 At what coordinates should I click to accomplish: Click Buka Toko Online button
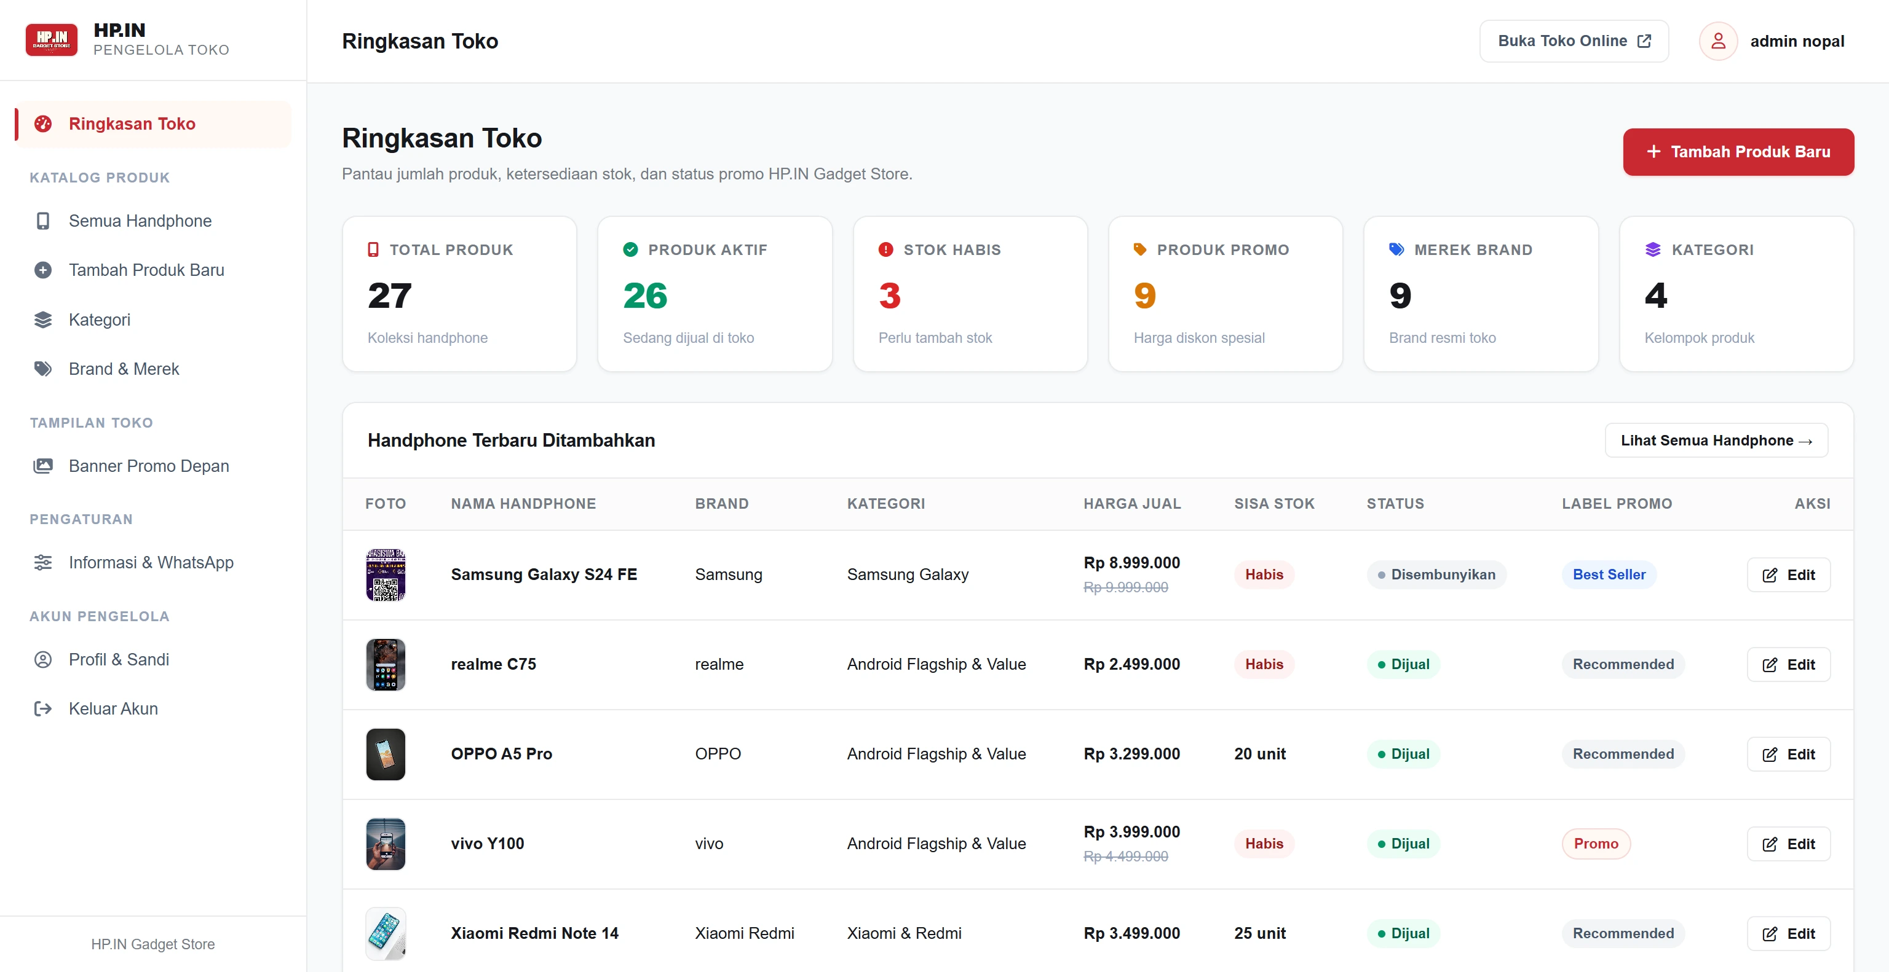(x=1574, y=41)
